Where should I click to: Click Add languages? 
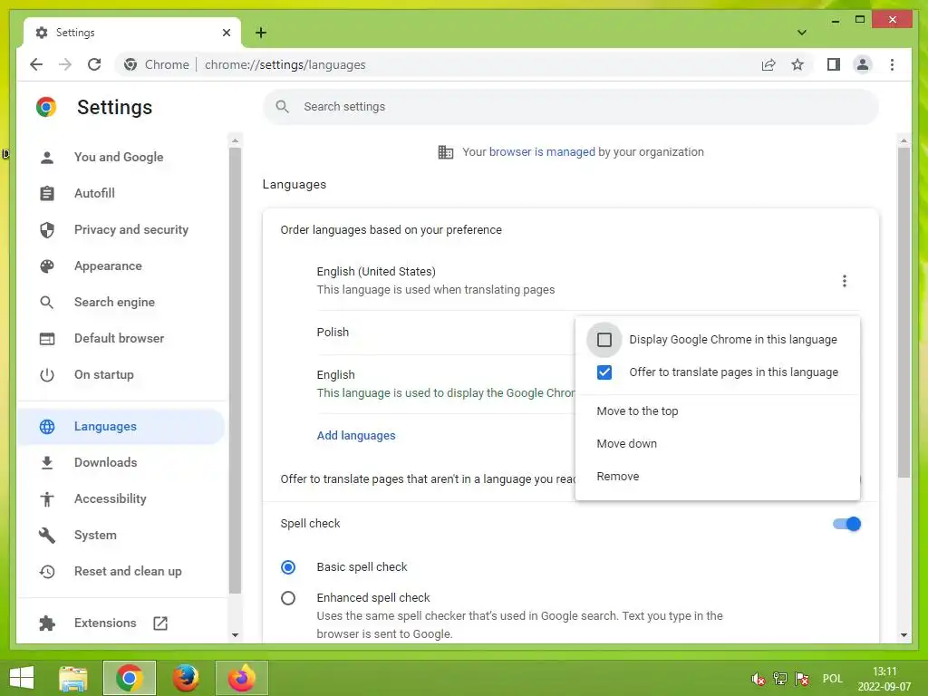355,436
